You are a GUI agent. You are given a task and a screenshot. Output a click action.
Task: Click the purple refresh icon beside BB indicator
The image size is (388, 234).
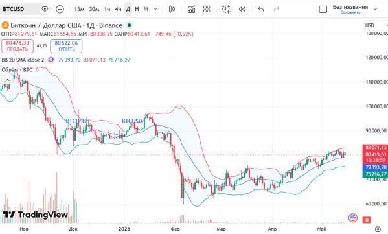pyautogui.click(x=51, y=60)
